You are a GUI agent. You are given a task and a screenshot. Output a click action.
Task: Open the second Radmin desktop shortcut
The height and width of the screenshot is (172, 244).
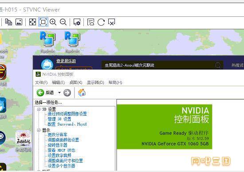pos(72,42)
